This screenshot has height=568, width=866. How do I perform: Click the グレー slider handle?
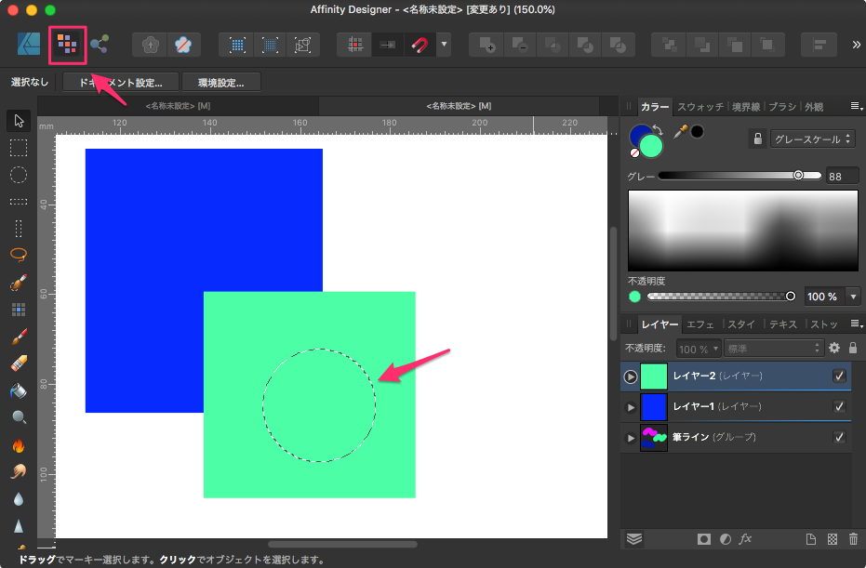[x=798, y=175]
